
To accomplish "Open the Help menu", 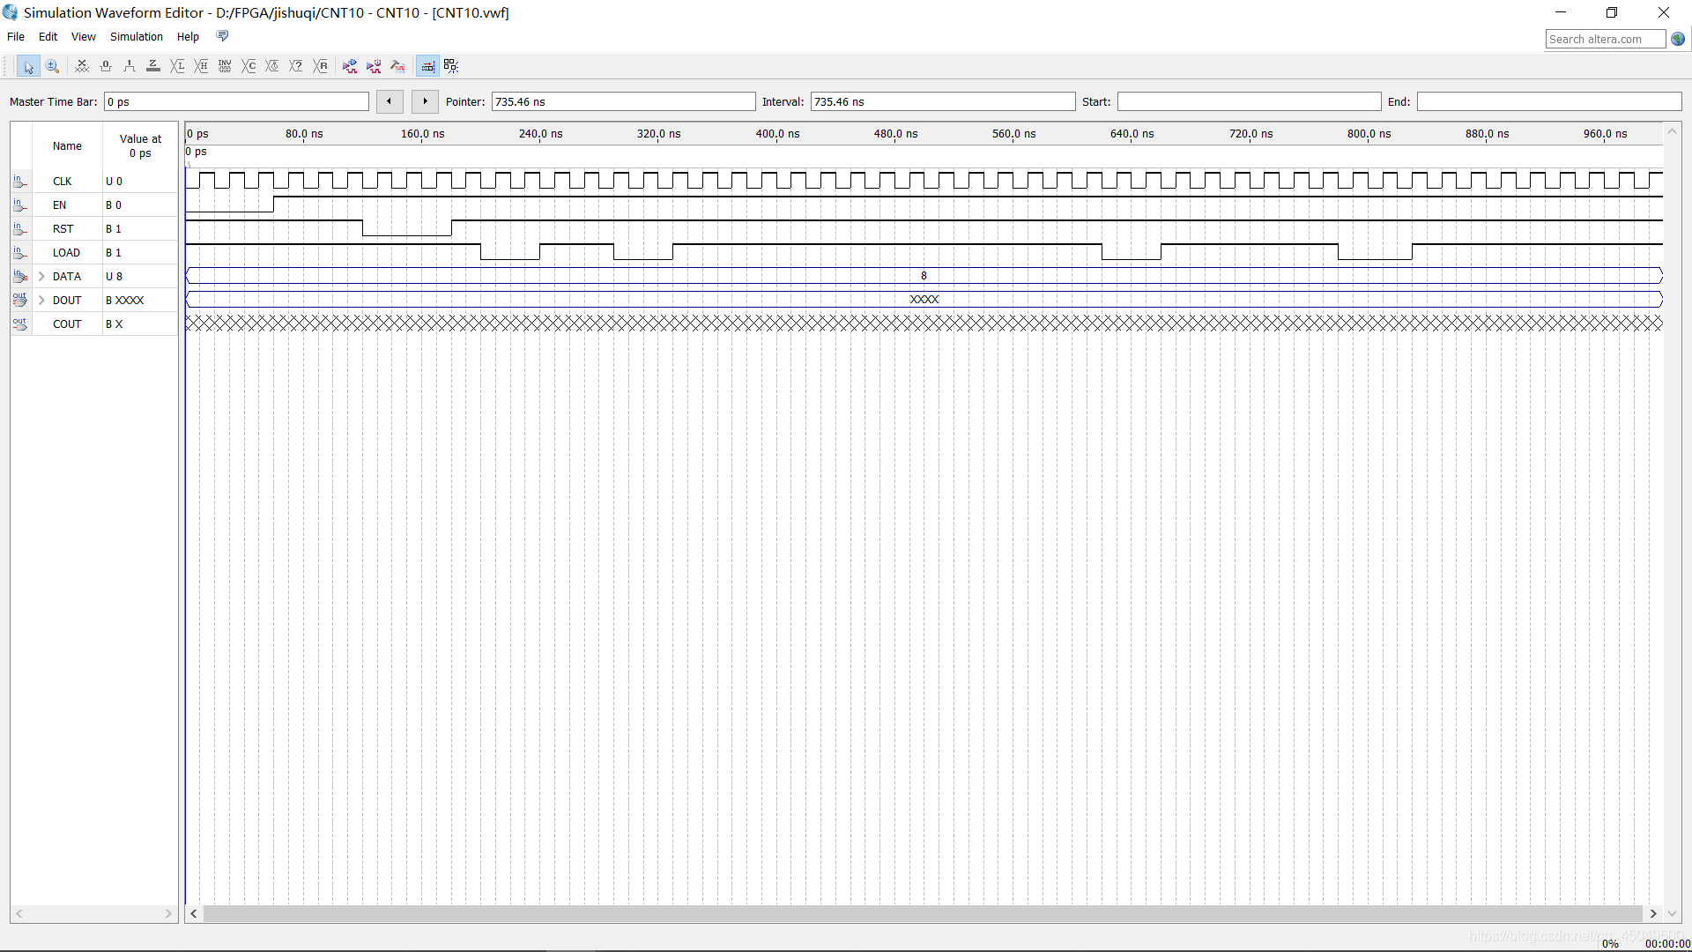I will (x=188, y=37).
